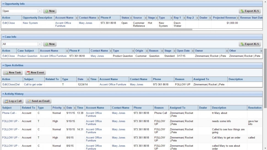Collapse the Open Activities section
267x150 pixels.
(3, 66)
